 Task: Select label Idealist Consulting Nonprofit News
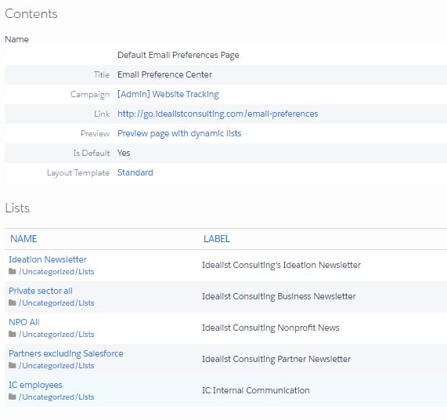click(x=271, y=328)
